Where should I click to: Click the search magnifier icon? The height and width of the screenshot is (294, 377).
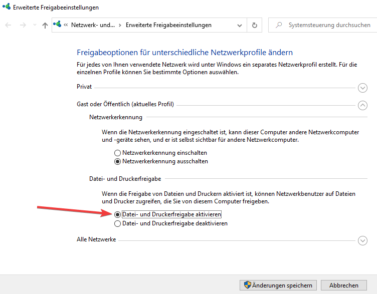279,25
